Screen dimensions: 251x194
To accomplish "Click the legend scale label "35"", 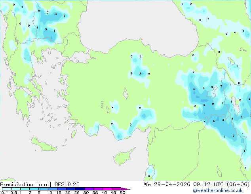I will coord(95,192).
